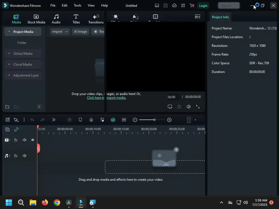This screenshot has width=279, height=209.
Task: Click the preview quality graph icon
Action: [198, 17]
